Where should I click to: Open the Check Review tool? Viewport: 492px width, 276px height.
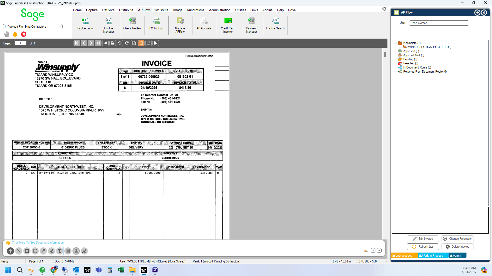[132, 24]
